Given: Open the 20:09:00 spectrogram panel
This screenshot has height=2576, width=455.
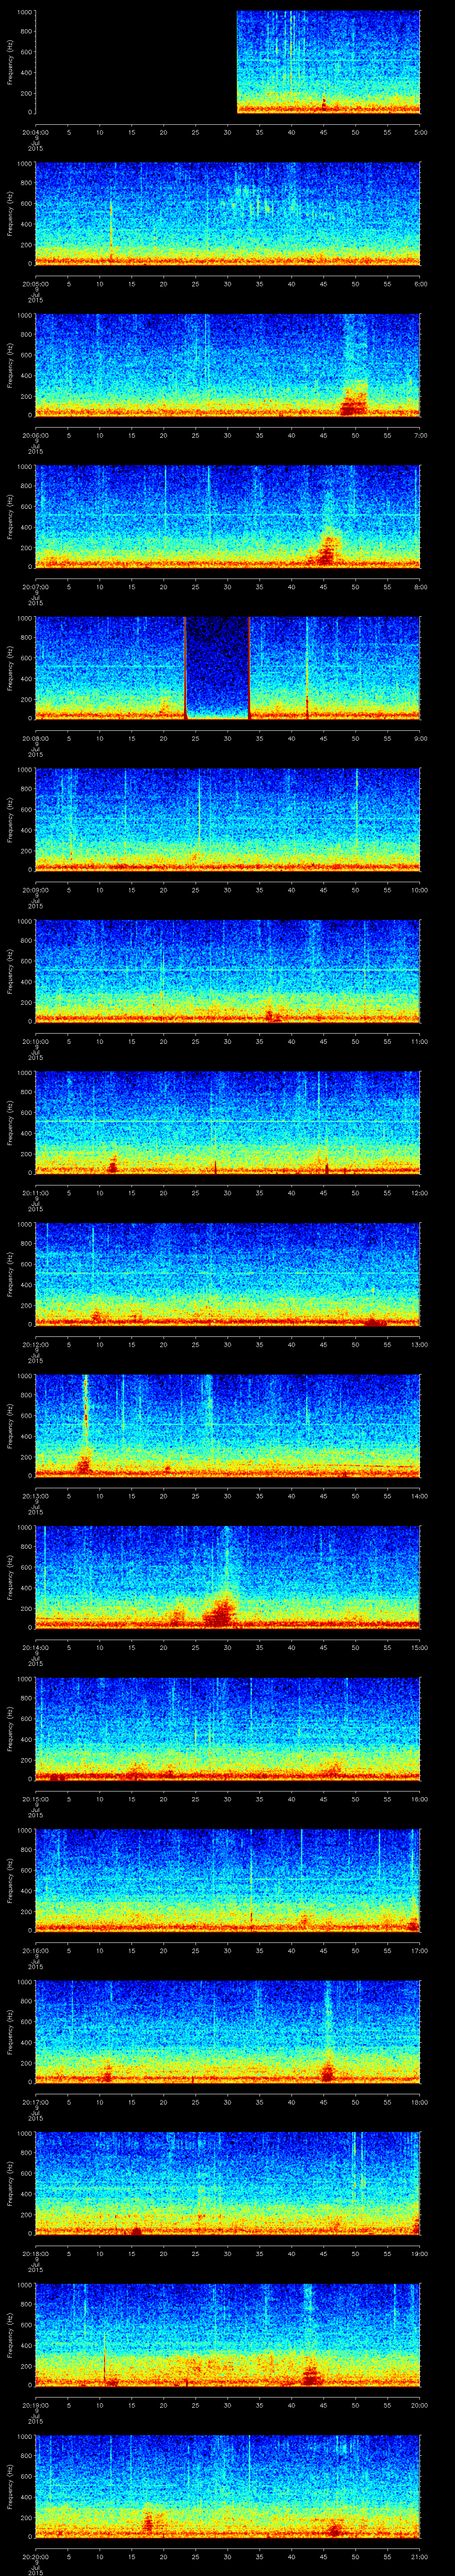Looking at the screenshot, I should tap(227, 820).
